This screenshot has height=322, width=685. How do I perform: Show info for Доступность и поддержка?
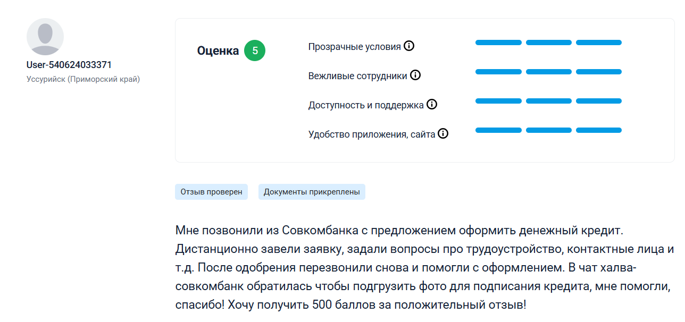pos(432,105)
